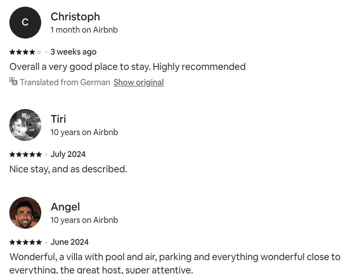The image size is (360, 274).
Task: Click '1 month on Airbnb' under Christoph
Action: (84, 30)
